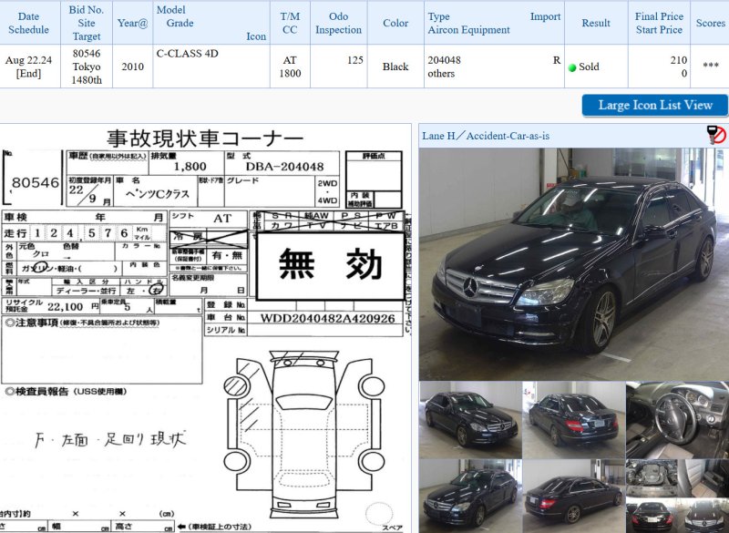Screen dimensions: 729x533
Task: Click the Scores column header
Action: point(710,23)
